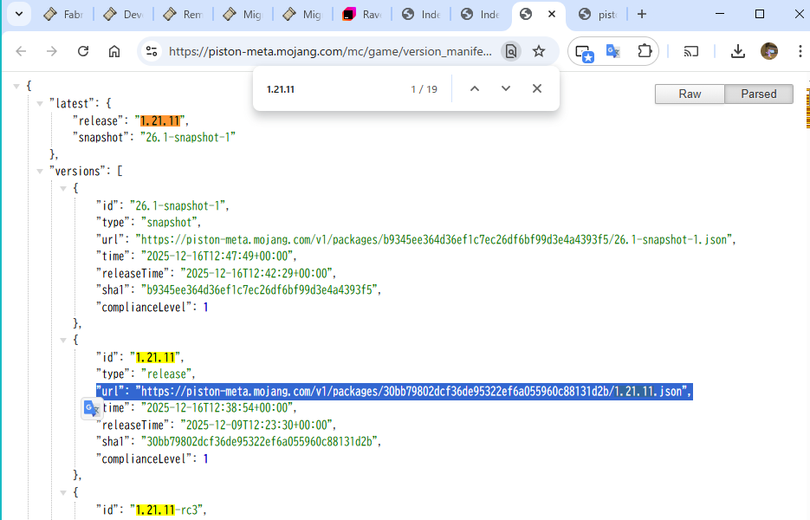Open the Extensions puzzle-piece menu

[x=644, y=51]
